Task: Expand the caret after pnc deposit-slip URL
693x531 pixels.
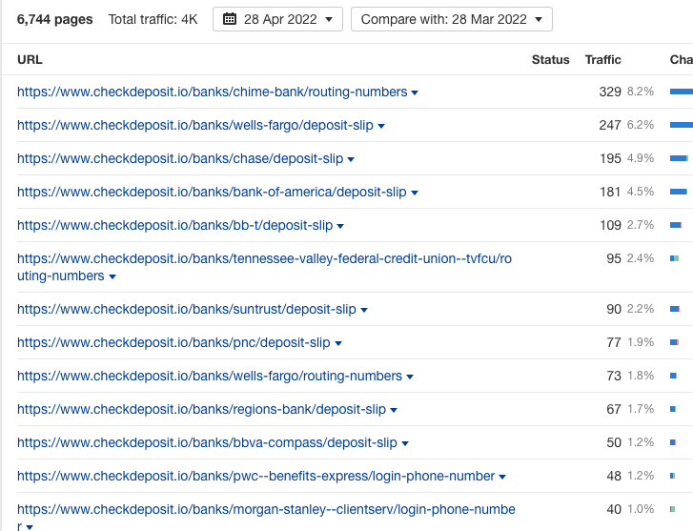Action: click(338, 343)
